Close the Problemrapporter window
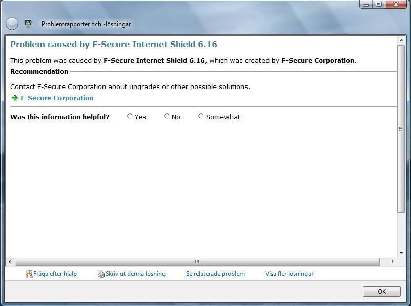 click(396, 5)
